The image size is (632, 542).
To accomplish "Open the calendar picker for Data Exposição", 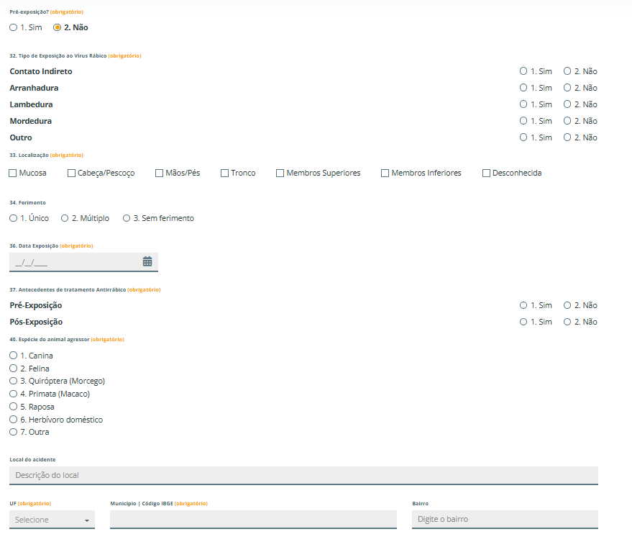I will (x=147, y=261).
